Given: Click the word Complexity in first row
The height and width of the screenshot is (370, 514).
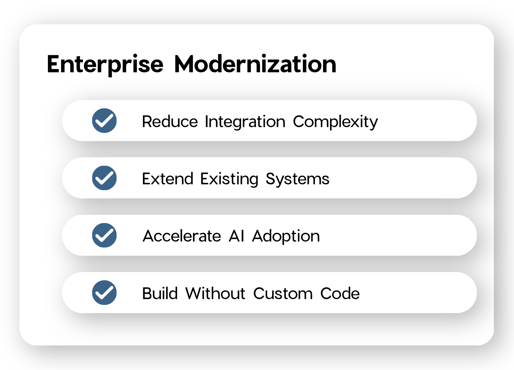Looking at the screenshot, I should point(335,122).
